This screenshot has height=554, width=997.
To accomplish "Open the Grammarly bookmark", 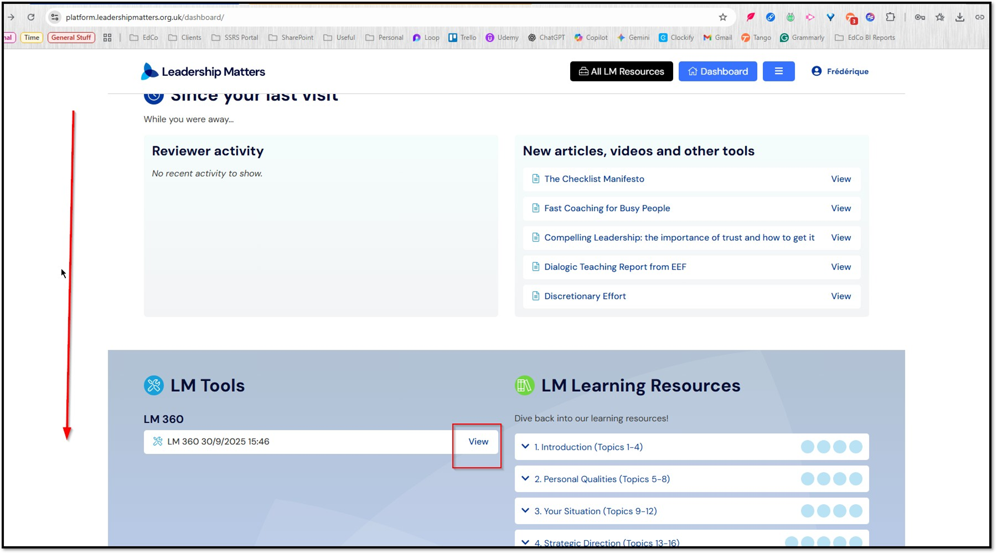I will tap(802, 38).
